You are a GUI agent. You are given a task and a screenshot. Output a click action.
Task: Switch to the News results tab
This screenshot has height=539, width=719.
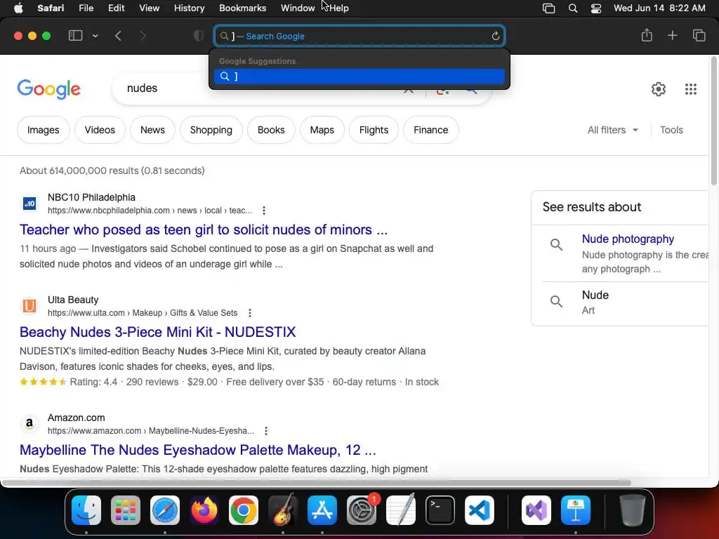point(152,130)
